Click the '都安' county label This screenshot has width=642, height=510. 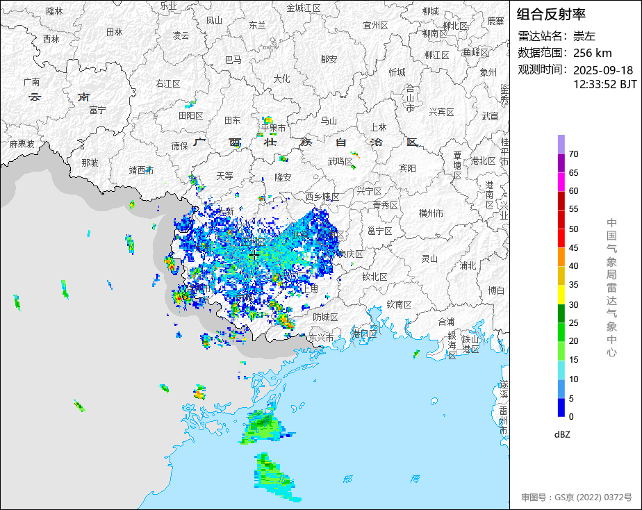[329, 59]
